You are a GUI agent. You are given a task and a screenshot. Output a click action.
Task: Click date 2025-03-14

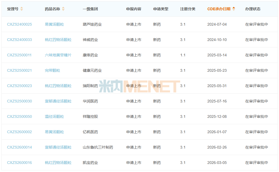(x=217, y=55)
